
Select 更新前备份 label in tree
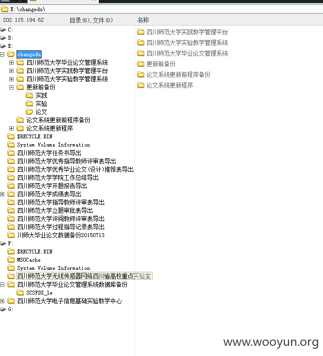(x=41, y=87)
